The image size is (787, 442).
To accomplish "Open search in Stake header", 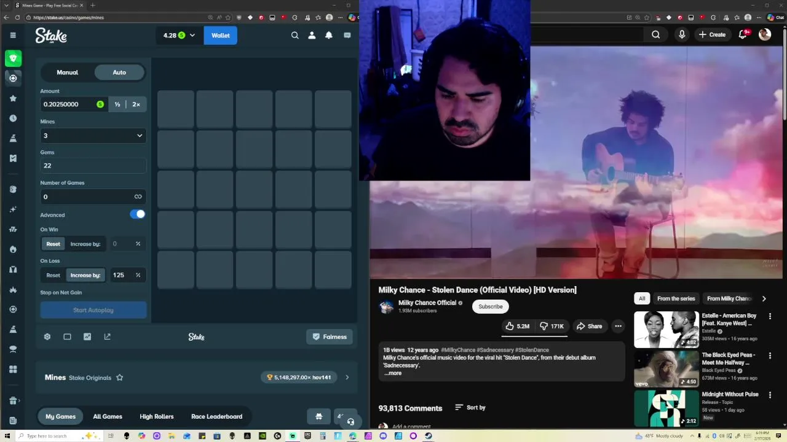I will point(295,36).
